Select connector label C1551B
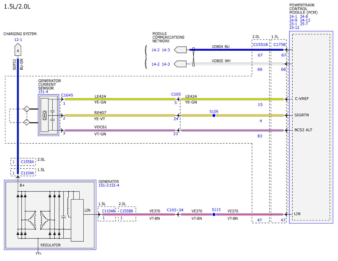 261,44
